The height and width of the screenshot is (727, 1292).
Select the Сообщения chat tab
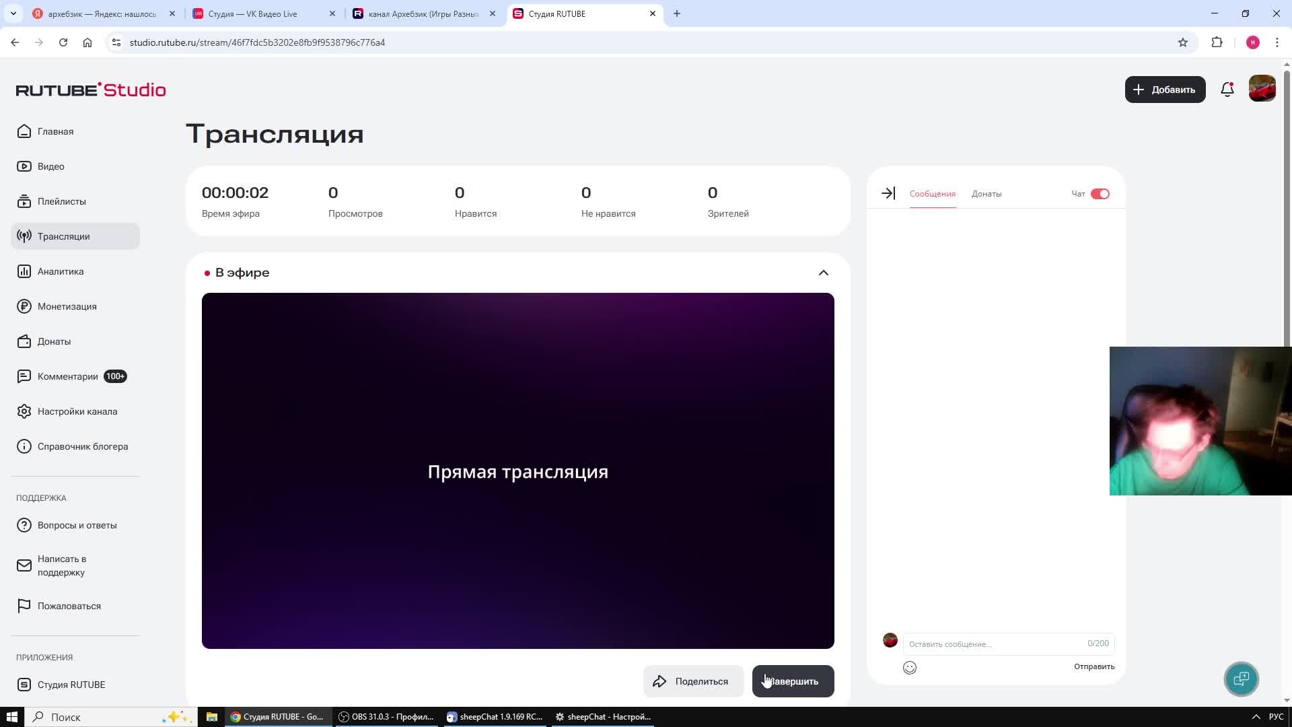click(x=932, y=194)
